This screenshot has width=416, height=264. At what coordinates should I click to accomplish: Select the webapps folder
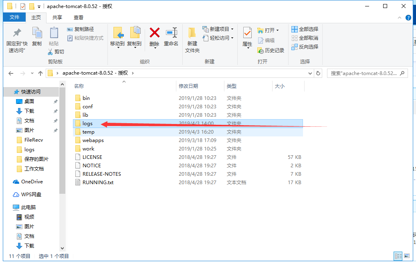tap(188, 140)
